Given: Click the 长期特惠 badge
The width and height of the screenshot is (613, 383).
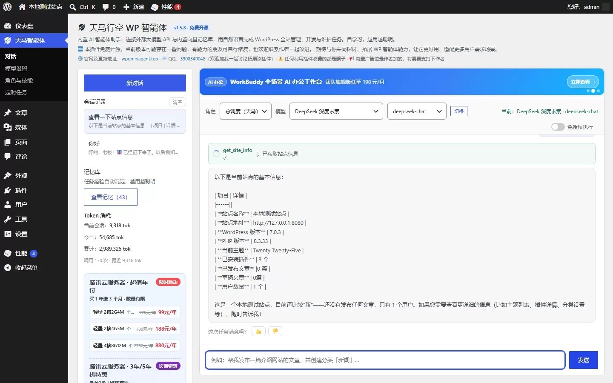Looking at the screenshot, I should click(x=168, y=366).
